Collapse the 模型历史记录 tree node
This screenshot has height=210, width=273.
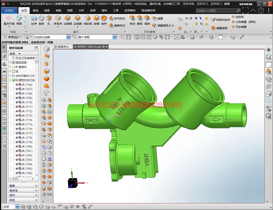10,80
